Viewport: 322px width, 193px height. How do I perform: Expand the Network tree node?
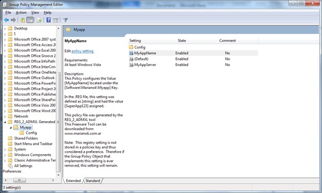pos(5,116)
